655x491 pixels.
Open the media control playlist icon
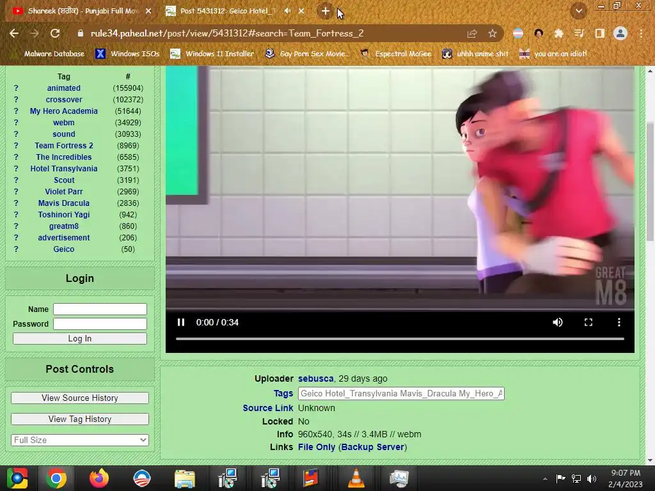[x=579, y=33]
